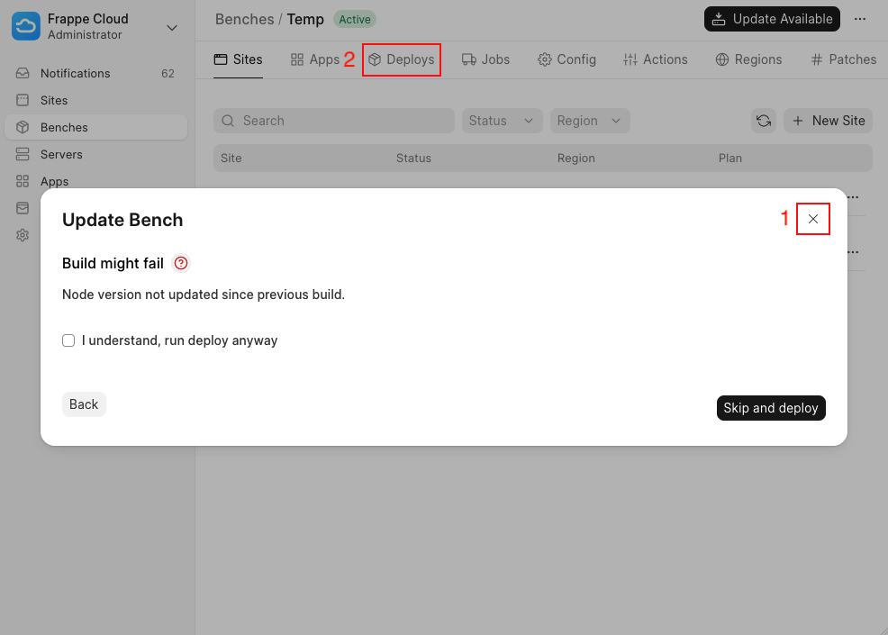Go to the Actions tab
888x635 pixels.
click(x=655, y=59)
